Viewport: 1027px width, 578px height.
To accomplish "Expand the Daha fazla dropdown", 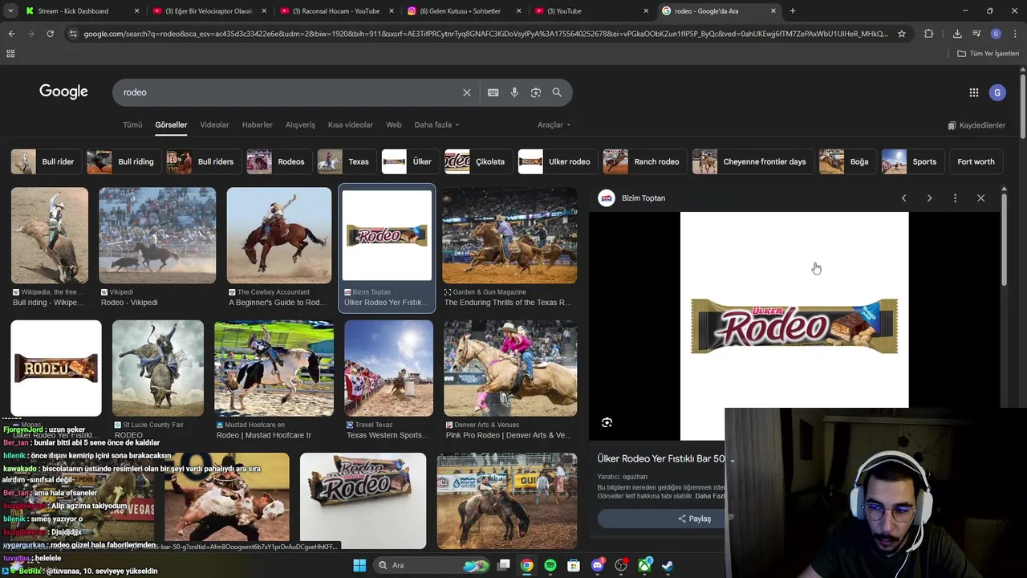I will coord(436,125).
